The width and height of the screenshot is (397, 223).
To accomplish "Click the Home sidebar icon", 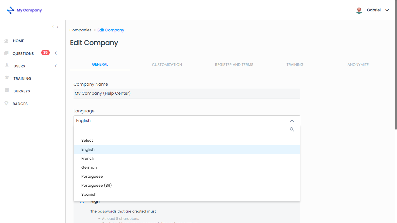I will [x=6, y=41].
